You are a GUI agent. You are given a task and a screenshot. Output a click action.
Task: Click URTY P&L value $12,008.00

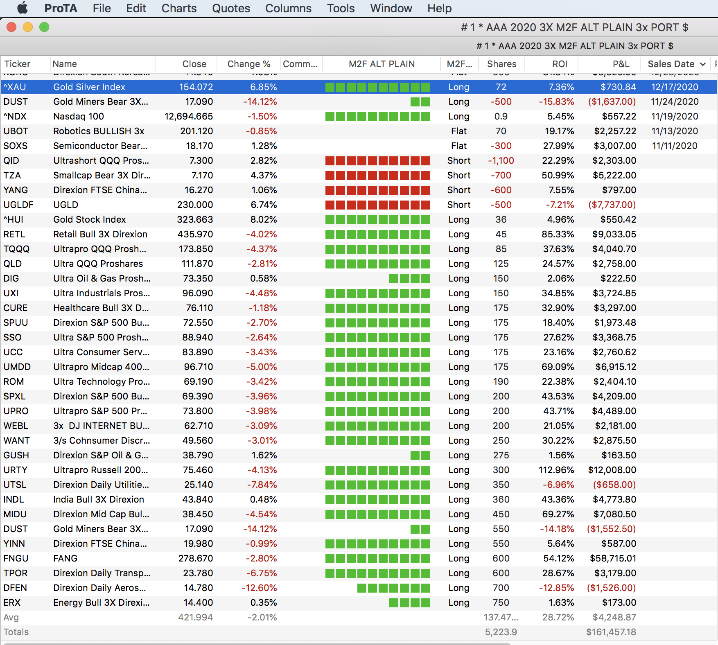click(x=612, y=470)
